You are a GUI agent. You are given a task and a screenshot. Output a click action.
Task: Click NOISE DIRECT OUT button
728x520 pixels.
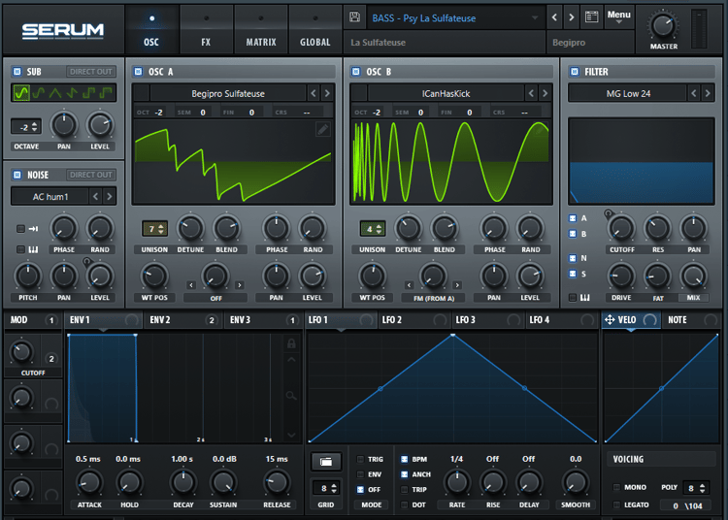[x=91, y=175]
